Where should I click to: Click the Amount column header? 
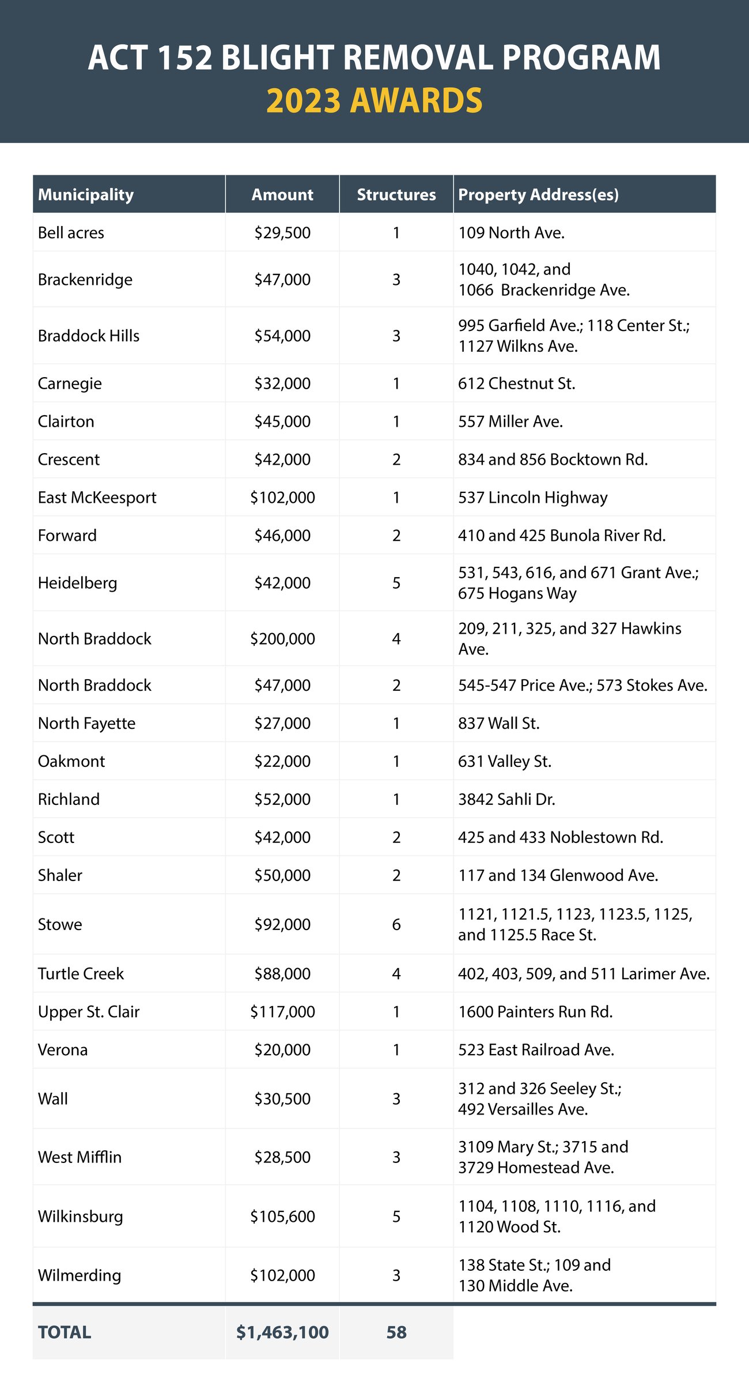click(x=282, y=195)
